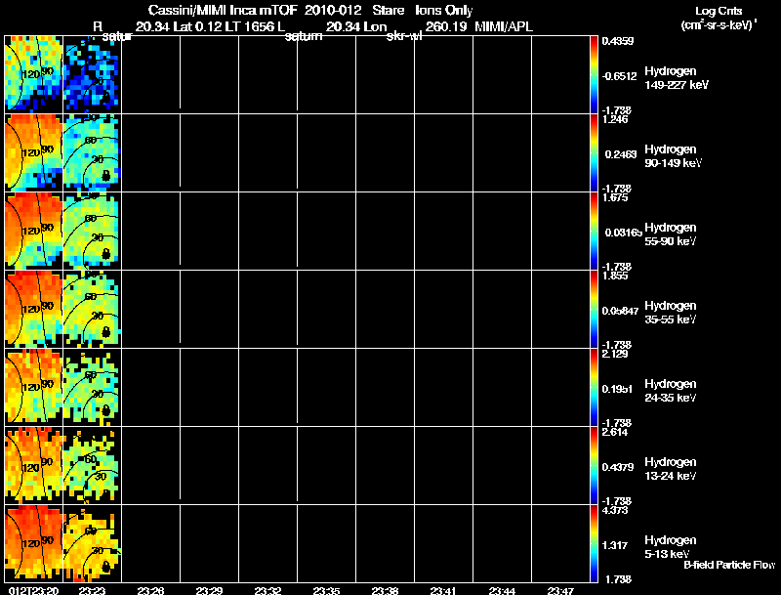Click the Hydrogen 24-35 keV label
This screenshot has height=595, width=781.
point(671,391)
